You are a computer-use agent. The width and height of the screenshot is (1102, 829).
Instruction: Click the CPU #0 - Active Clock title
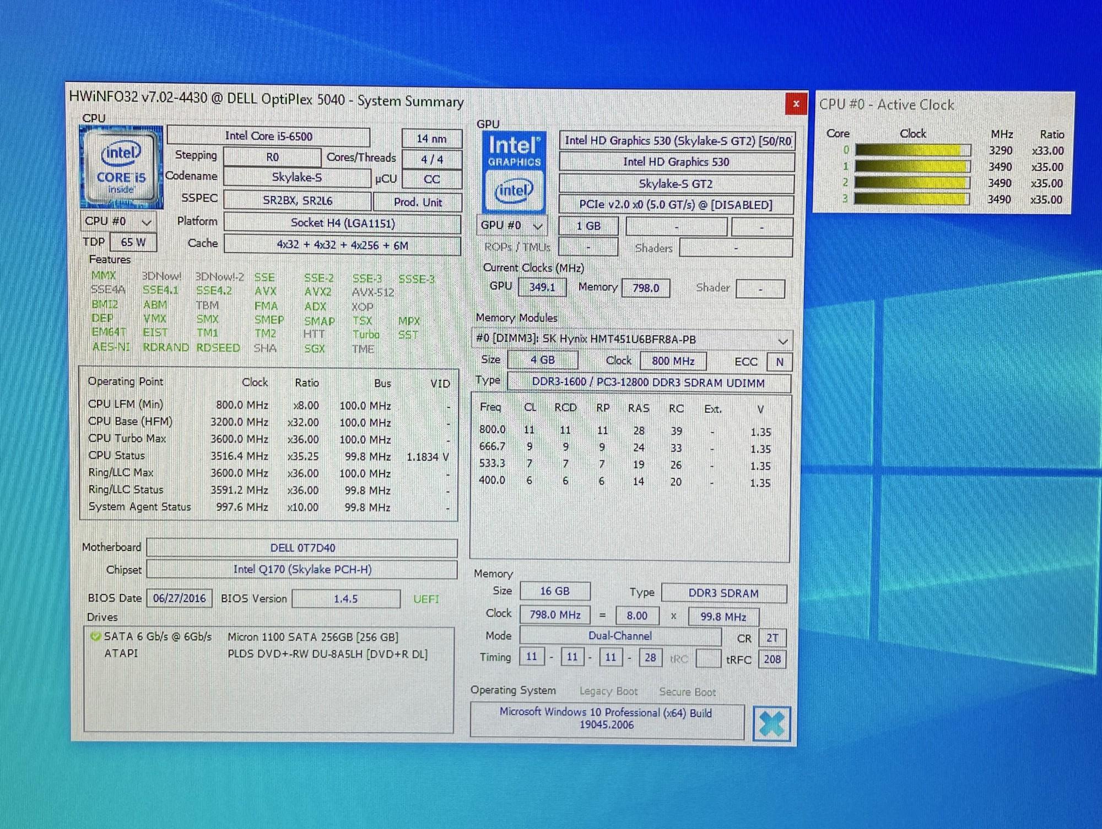coord(887,105)
